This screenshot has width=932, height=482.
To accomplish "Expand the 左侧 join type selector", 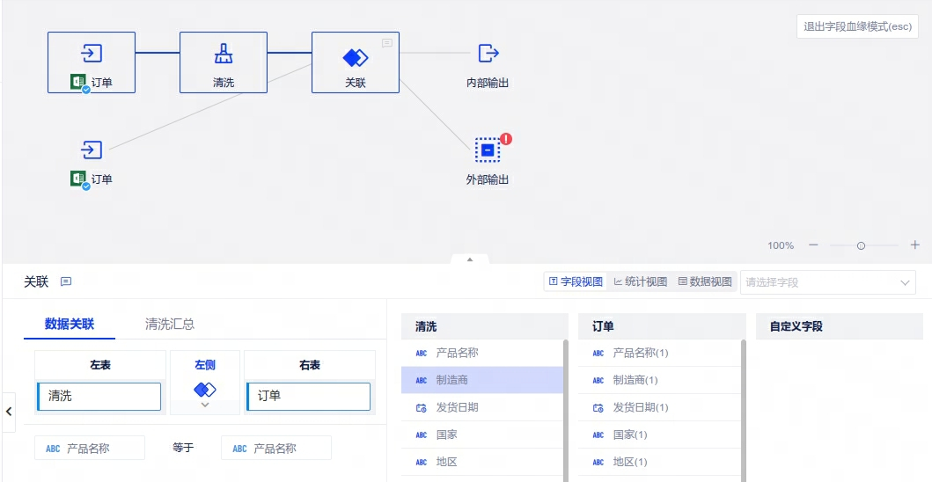I will (205, 405).
